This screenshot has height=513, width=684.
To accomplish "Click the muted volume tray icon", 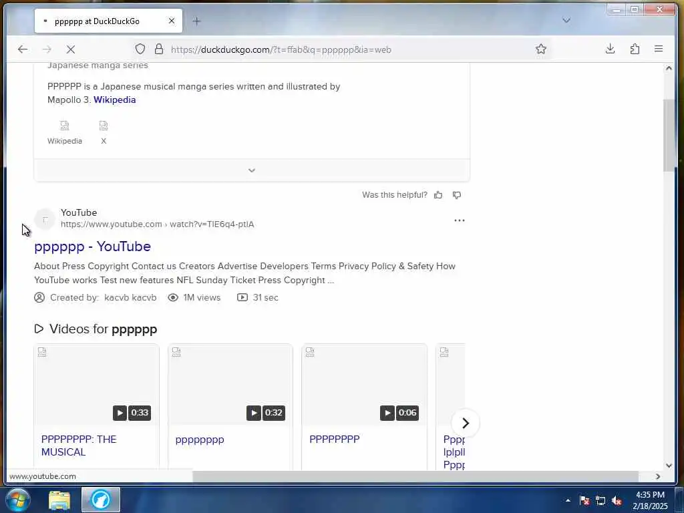I will (617, 501).
